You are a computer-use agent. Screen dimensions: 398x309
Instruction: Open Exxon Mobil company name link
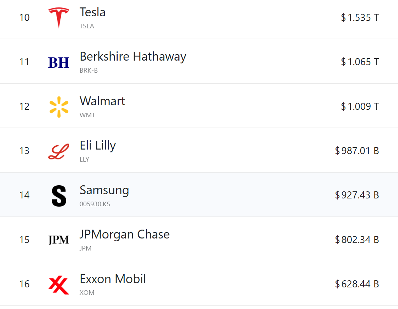(113, 279)
